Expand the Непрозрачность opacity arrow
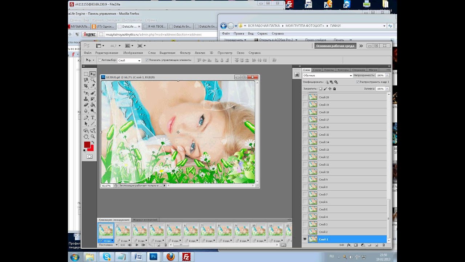Screen dimensions: 465x262 387,75
